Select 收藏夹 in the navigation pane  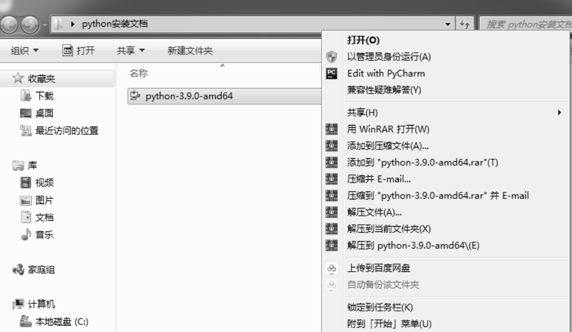pos(57,78)
